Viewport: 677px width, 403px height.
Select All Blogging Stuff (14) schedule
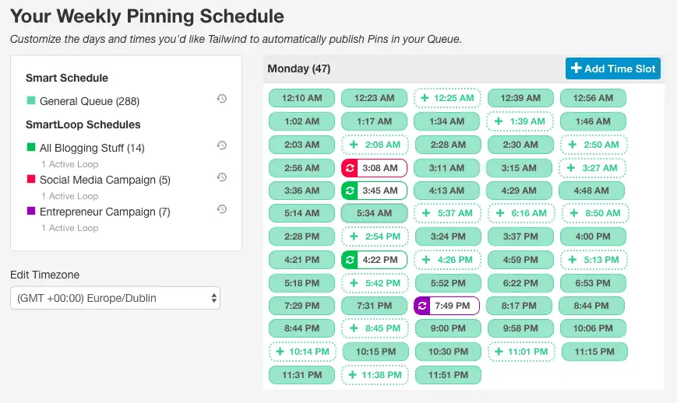92,148
